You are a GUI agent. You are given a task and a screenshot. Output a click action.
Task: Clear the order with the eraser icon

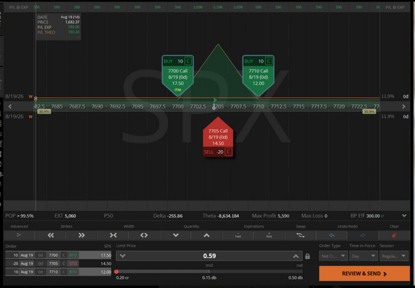pyautogui.click(x=394, y=235)
